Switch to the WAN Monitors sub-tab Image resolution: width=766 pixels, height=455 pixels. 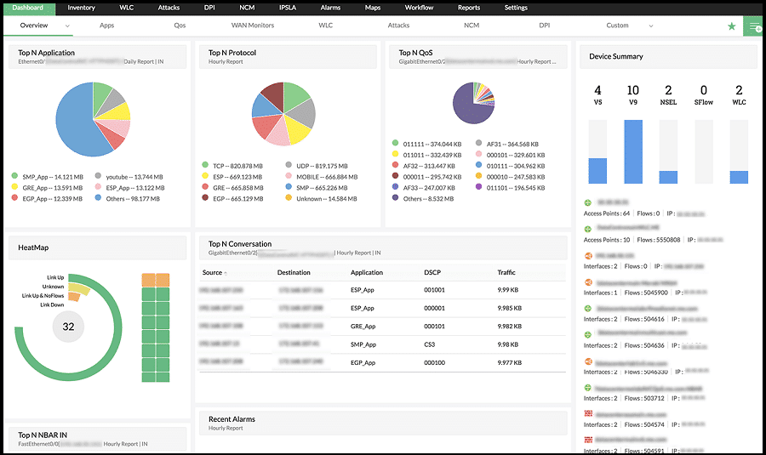pyautogui.click(x=253, y=26)
